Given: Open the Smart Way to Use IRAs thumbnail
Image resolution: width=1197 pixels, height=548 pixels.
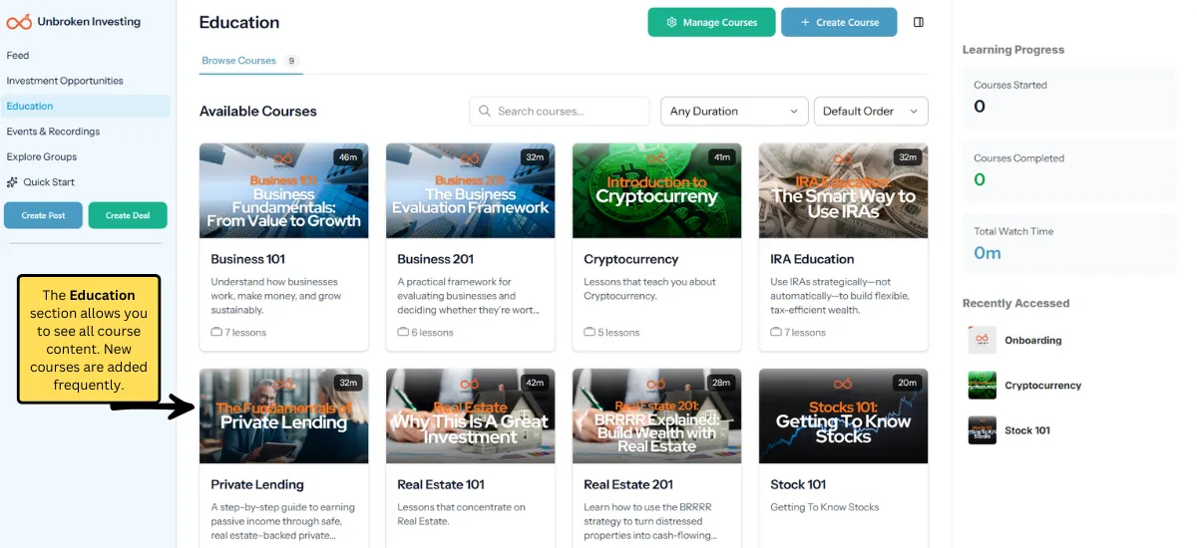Looking at the screenshot, I should tap(844, 190).
